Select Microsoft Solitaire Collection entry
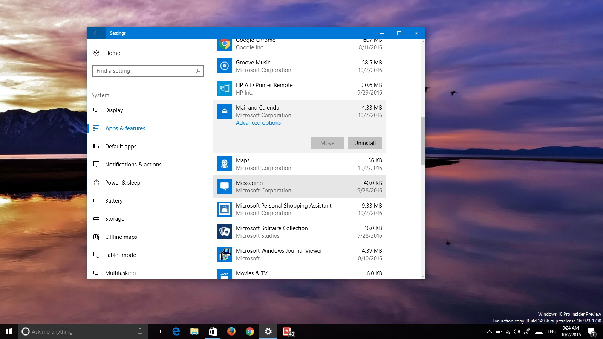 pyautogui.click(x=300, y=232)
